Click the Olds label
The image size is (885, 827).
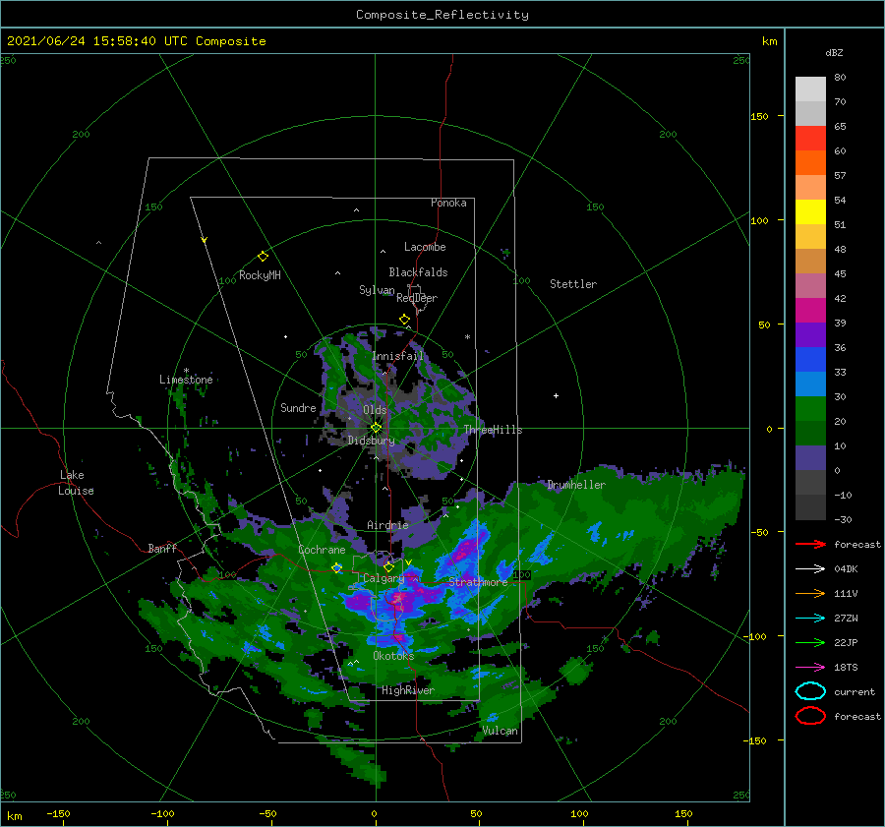point(375,410)
